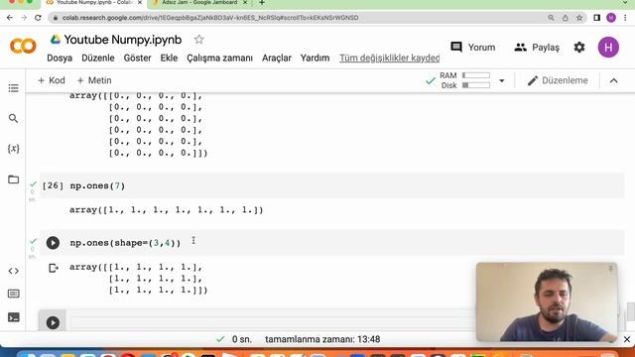Screen dimensions: 635x357
Task: Click the browser forward arrow
Action: click(x=24, y=18)
